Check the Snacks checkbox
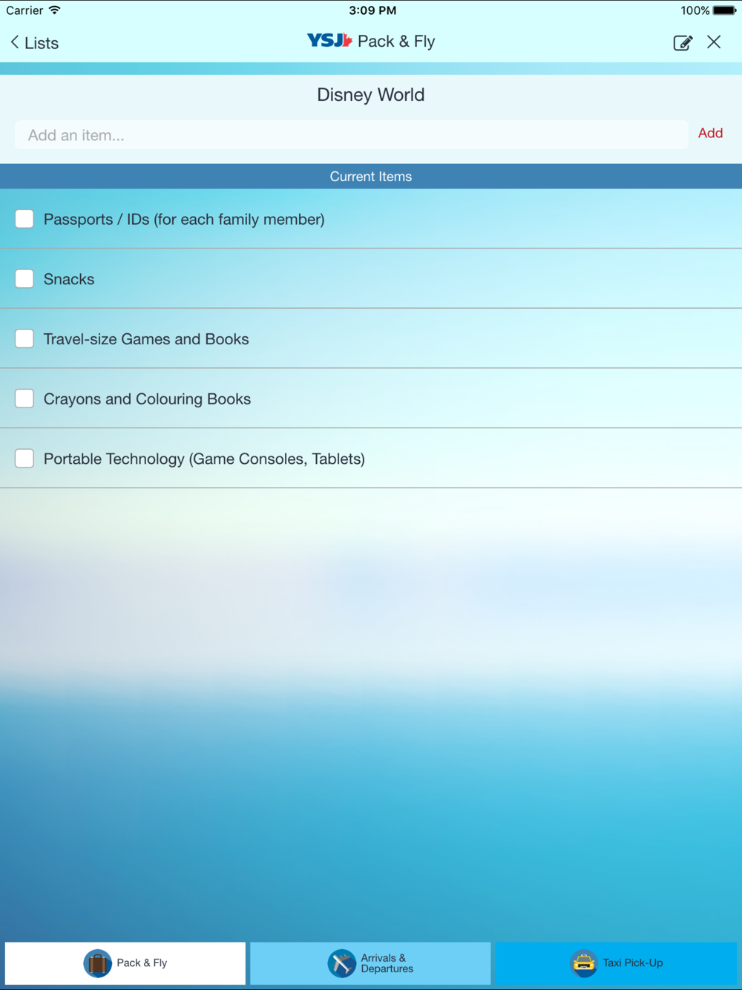Screen dimensions: 742x990 (24, 279)
